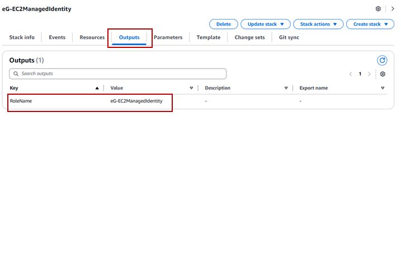Go to the previous outputs page arrow

click(x=351, y=74)
